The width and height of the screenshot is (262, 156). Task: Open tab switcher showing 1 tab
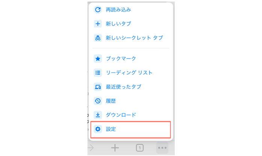(x=140, y=148)
